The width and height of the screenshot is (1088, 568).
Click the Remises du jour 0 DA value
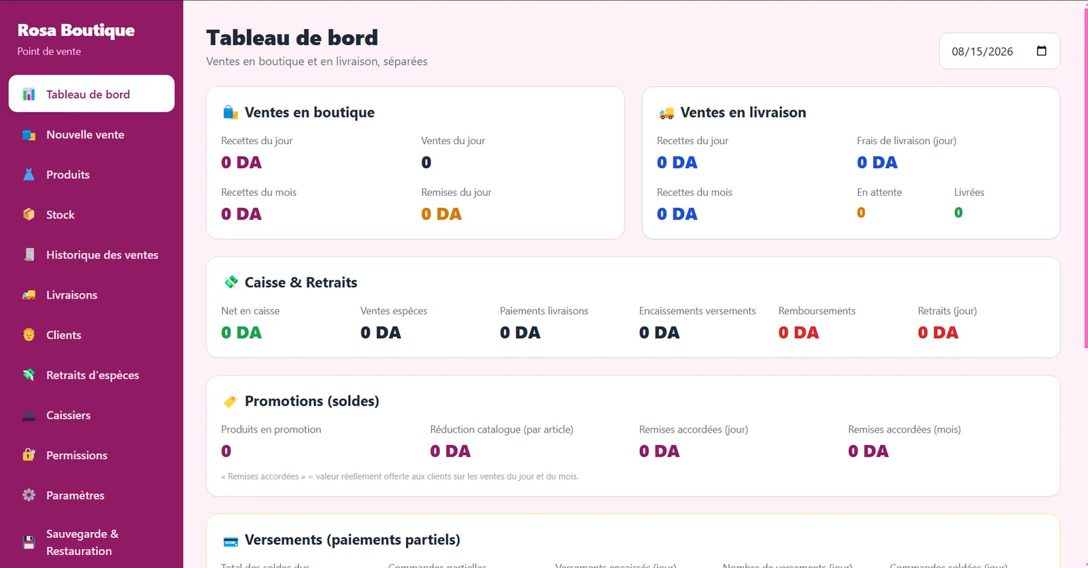(441, 214)
